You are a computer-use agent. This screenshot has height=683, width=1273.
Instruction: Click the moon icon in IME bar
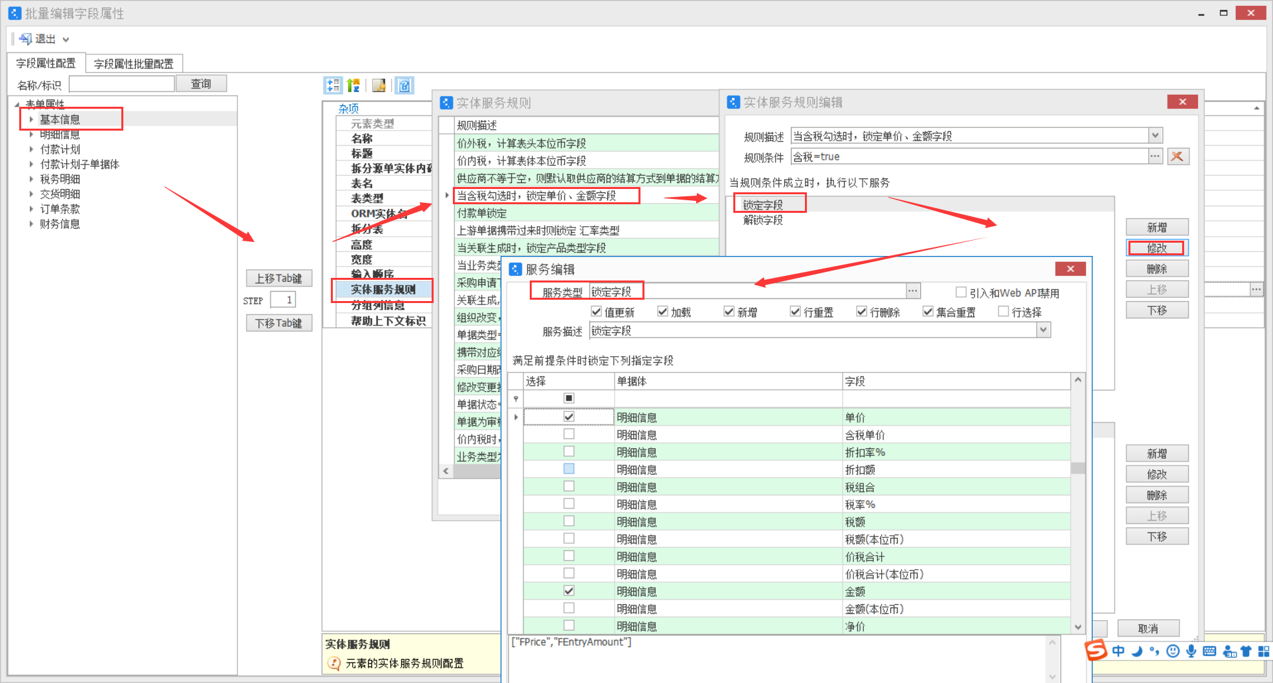1136,651
